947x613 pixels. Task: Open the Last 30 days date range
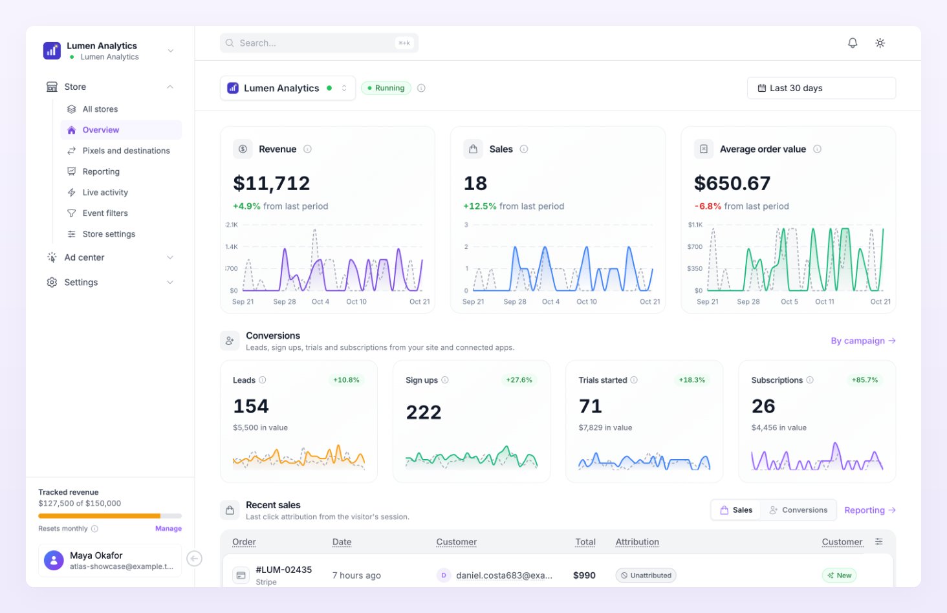coord(822,88)
